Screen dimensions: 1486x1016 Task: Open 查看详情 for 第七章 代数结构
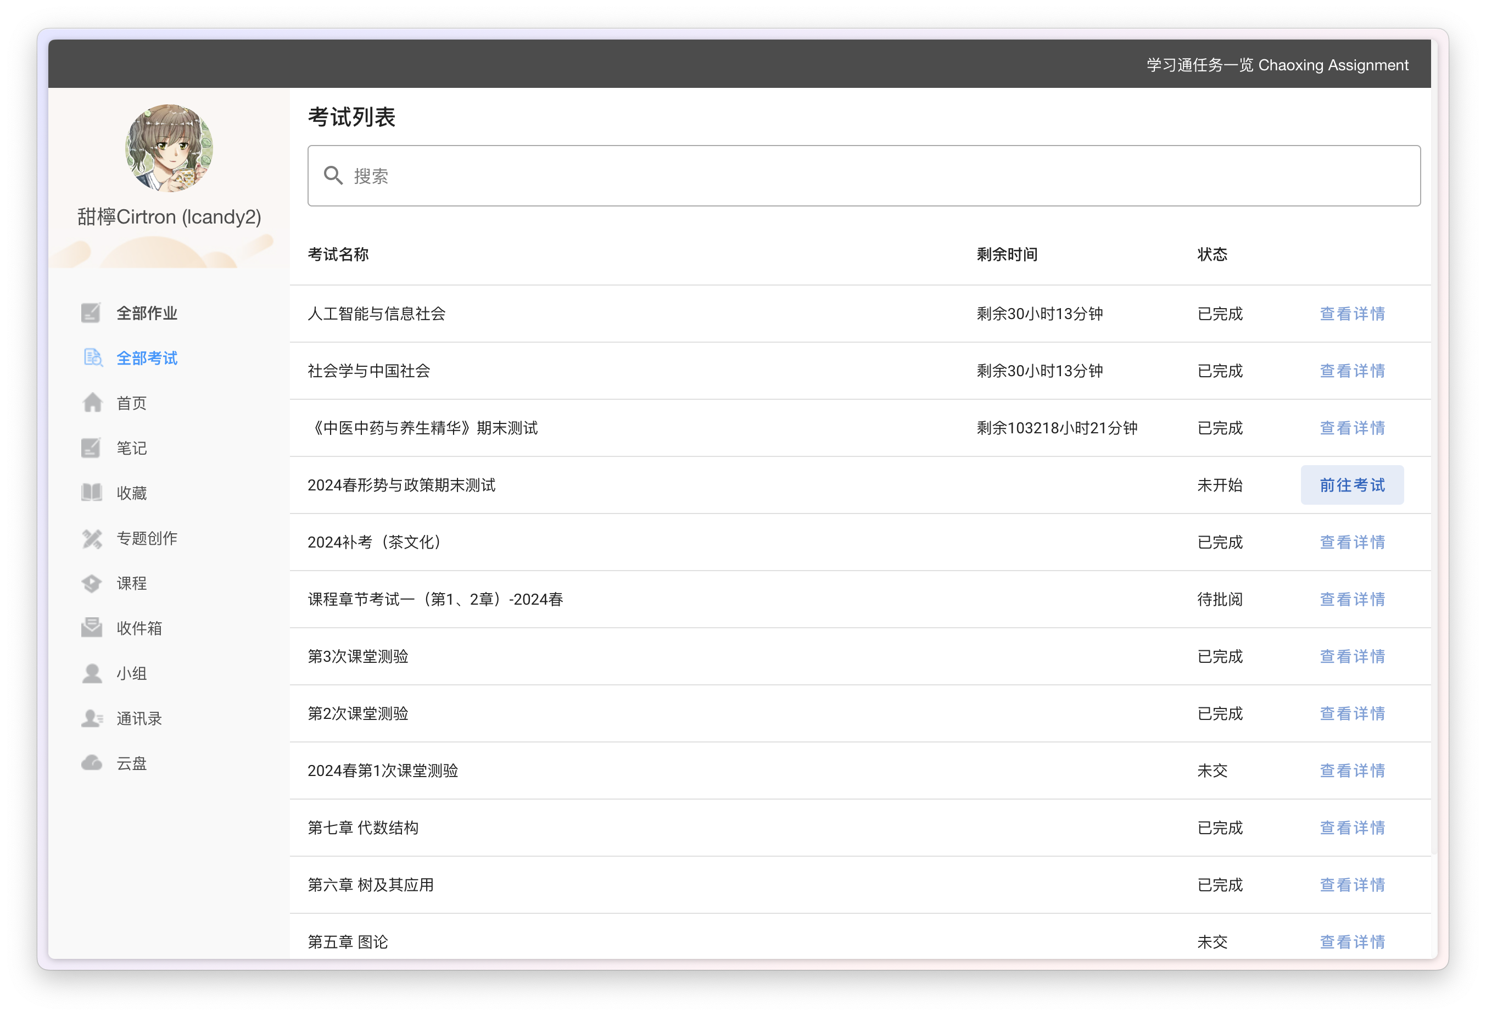coord(1351,828)
